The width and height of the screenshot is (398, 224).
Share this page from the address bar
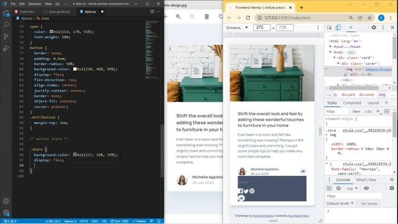pos(360,18)
